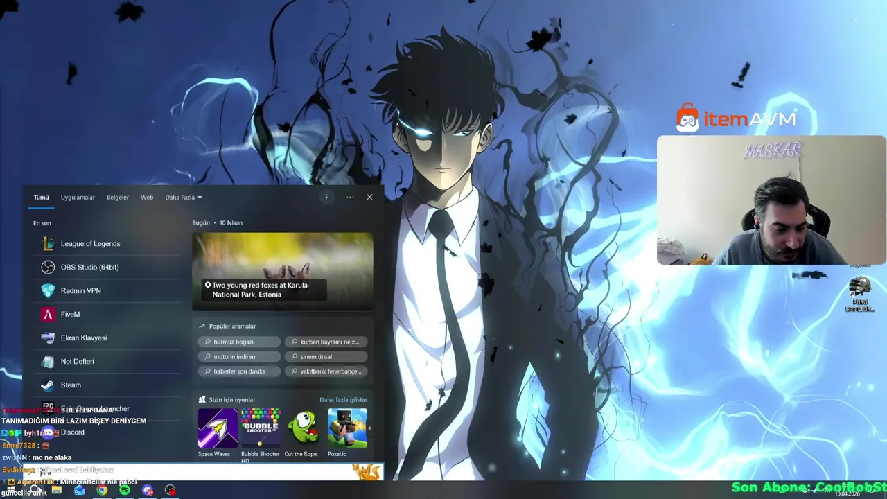The image size is (887, 499).
Task: Expand the Daha Fazla dropdown
Action: pyautogui.click(x=184, y=198)
